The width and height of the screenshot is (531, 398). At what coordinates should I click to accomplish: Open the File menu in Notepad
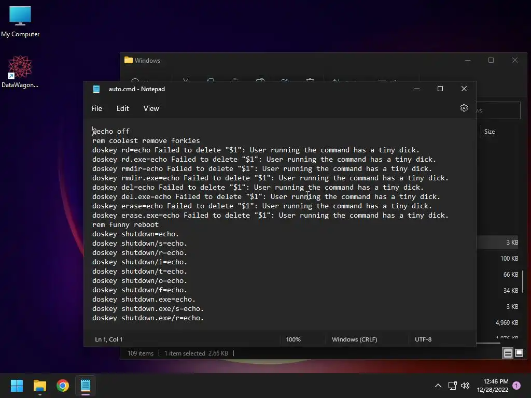(x=96, y=108)
